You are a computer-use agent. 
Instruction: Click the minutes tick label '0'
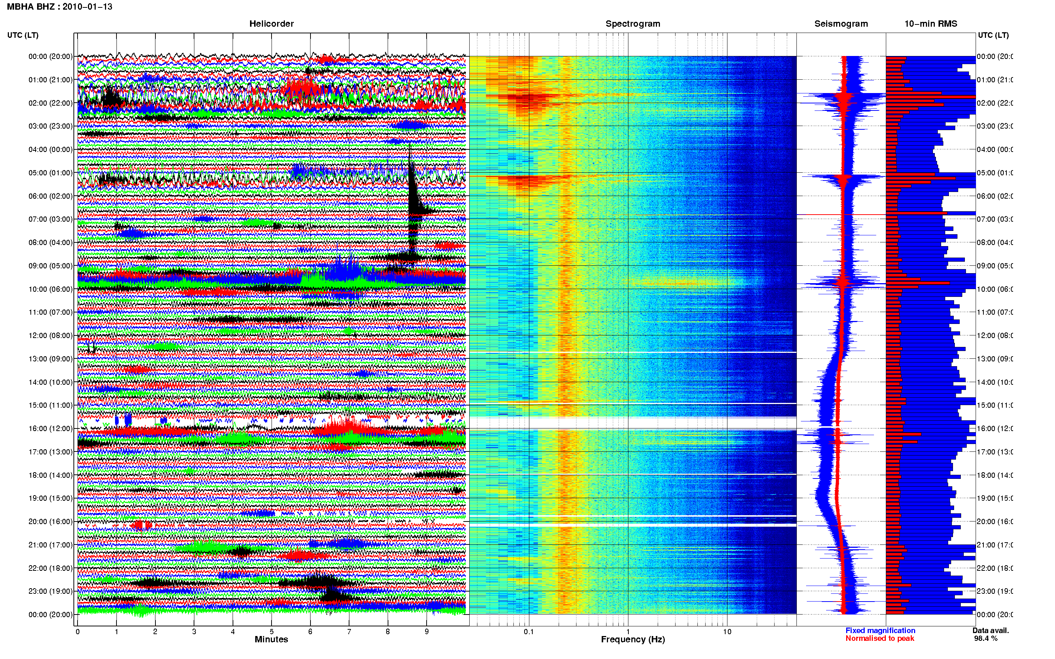point(78,632)
